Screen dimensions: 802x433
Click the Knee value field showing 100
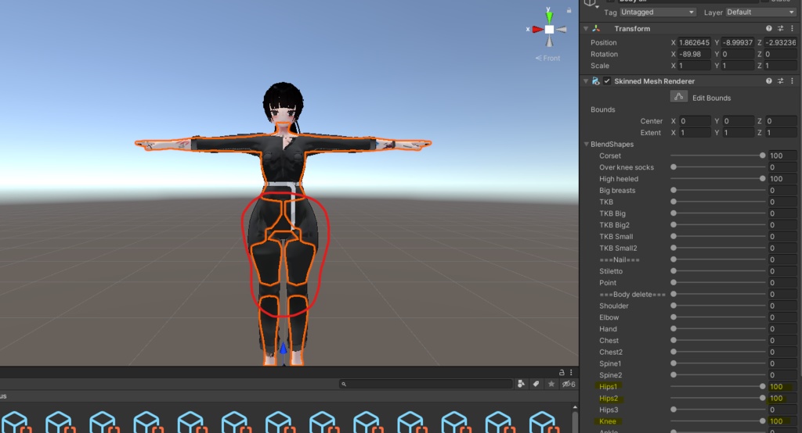[783, 421]
